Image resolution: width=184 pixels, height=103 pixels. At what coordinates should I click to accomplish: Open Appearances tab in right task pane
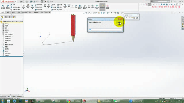(183, 26)
